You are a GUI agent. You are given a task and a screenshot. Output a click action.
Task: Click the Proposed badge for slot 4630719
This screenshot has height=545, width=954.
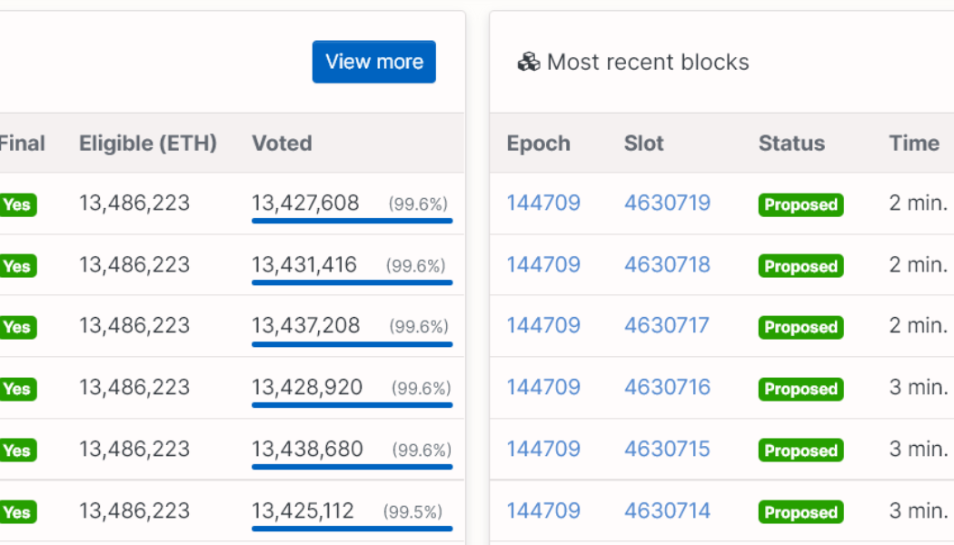(x=800, y=204)
